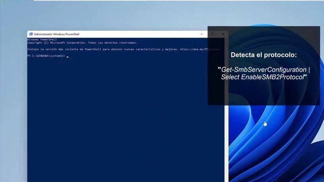Maximize the PowerShell window

(x=212, y=34)
